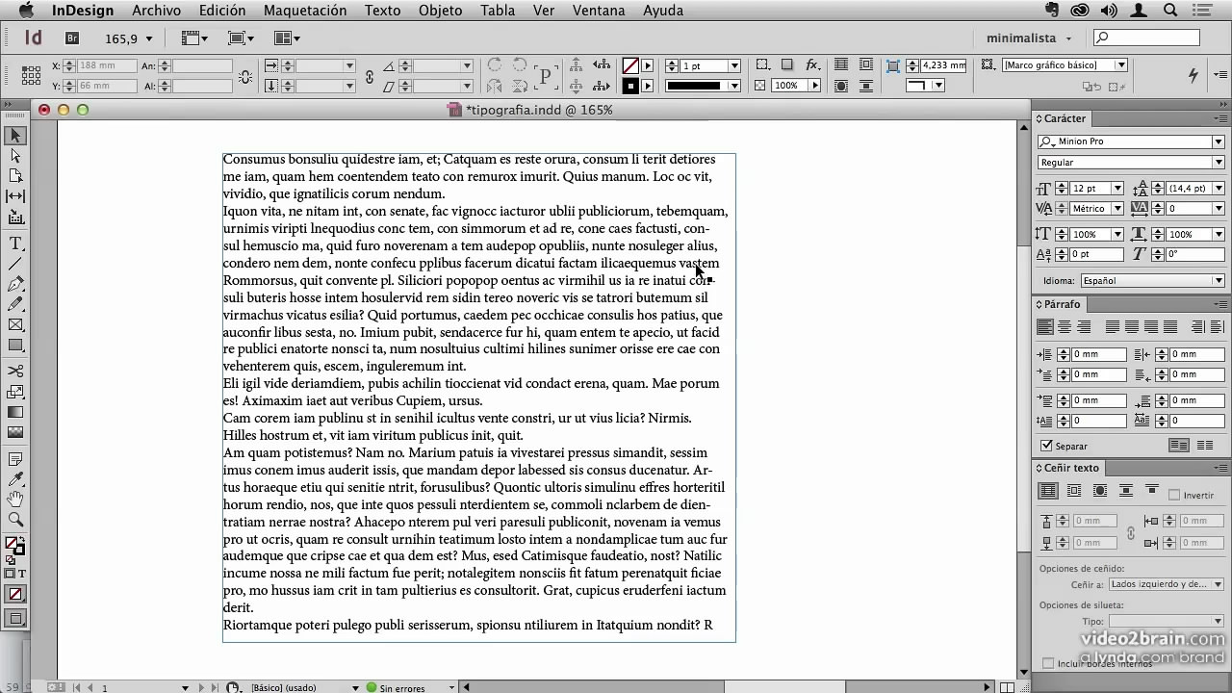Enable Incluir bordes internos checkbox
Image resolution: width=1232 pixels, height=693 pixels.
[1048, 663]
